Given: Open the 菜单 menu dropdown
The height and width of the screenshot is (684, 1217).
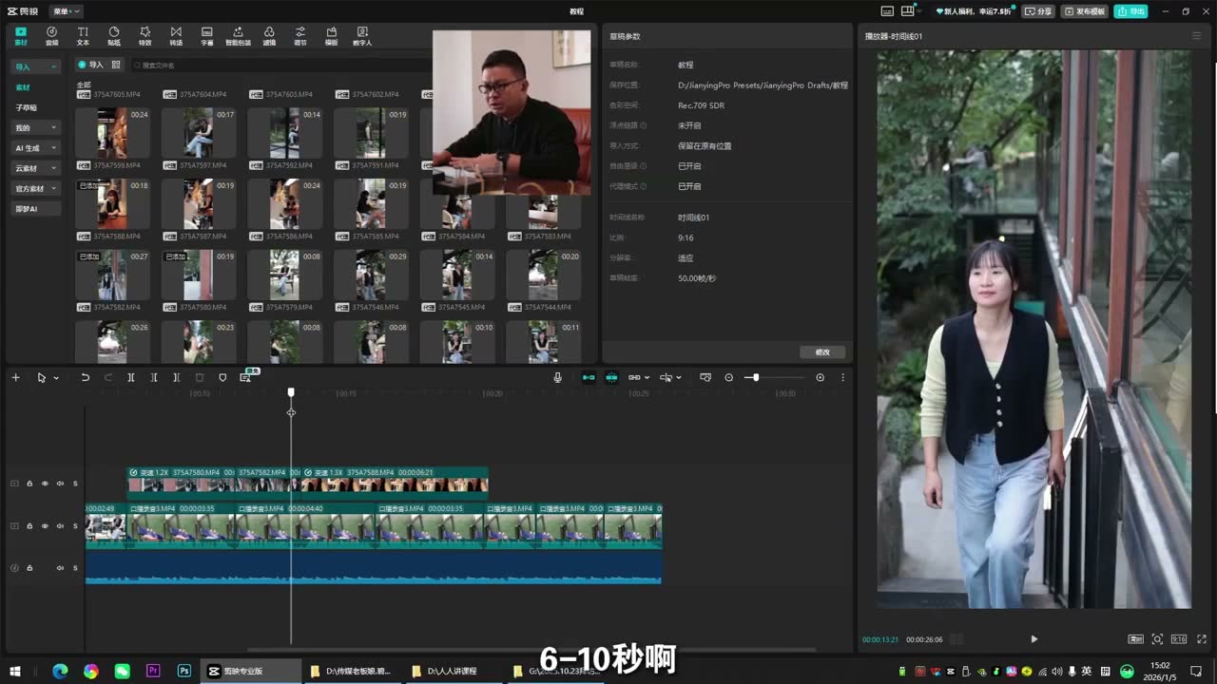Looking at the screenshot, I should (67, 11).
